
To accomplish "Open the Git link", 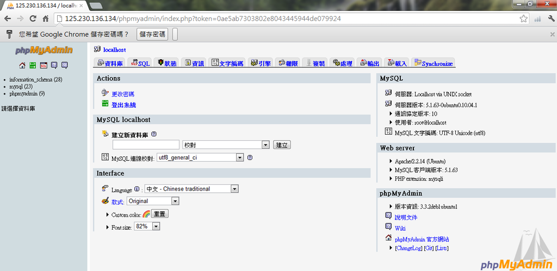I will [x=429, y=248].
